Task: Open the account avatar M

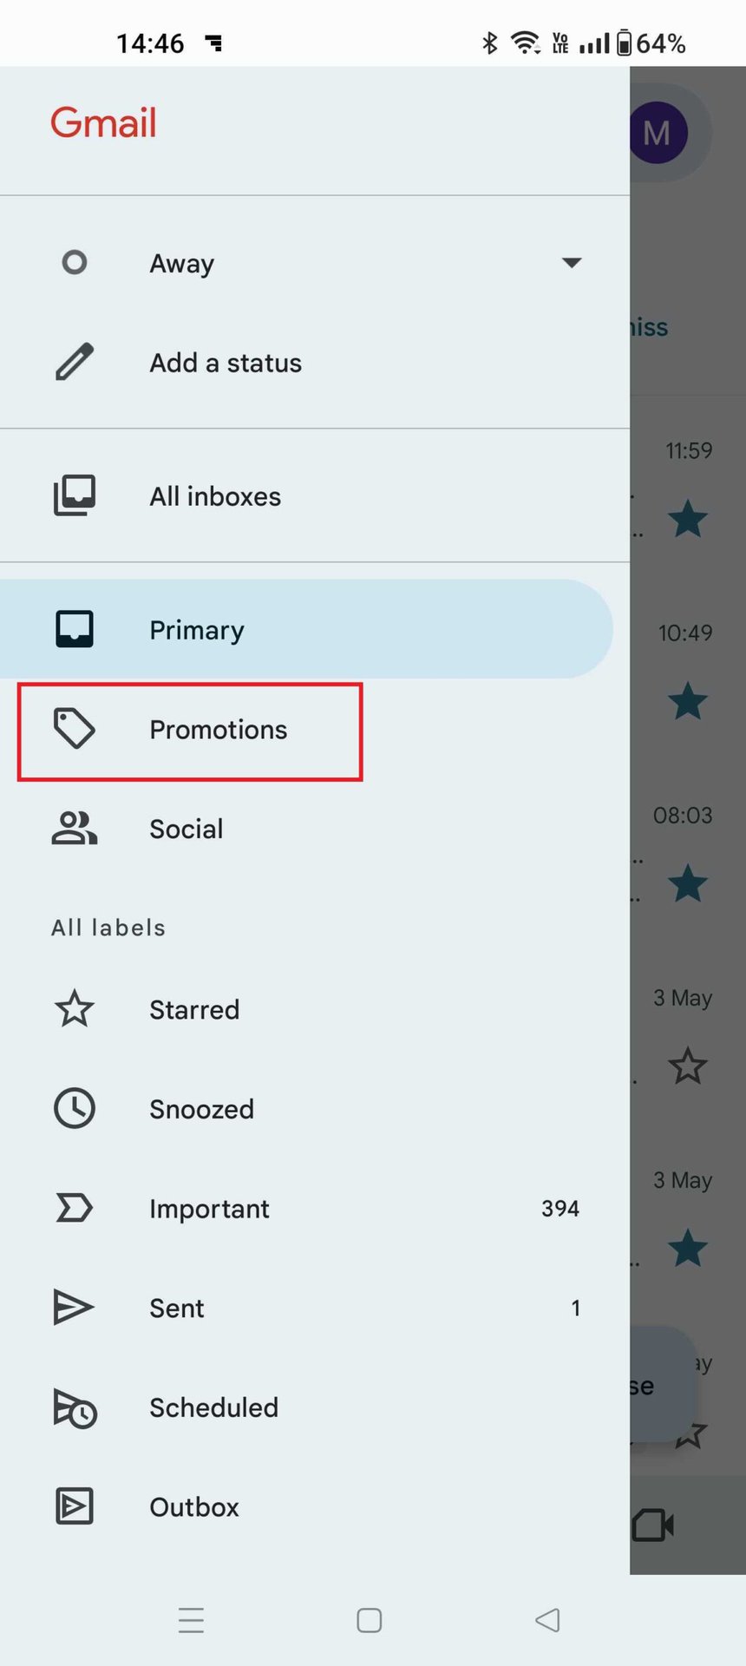Action: click(x=658, y=133)
